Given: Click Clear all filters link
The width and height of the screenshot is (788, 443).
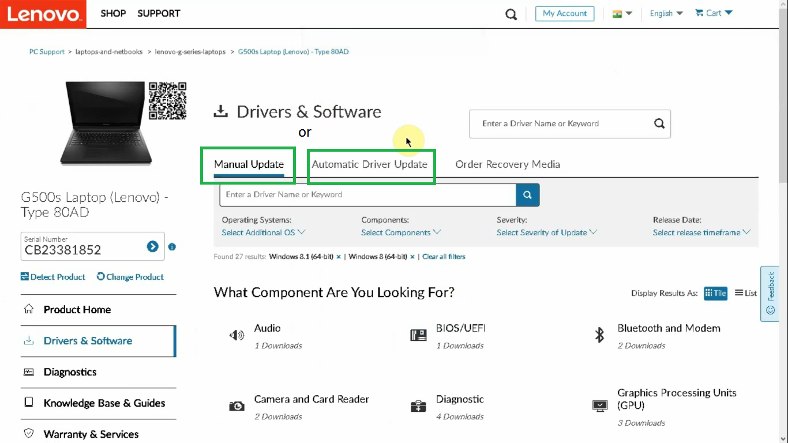Looking at the screenshot, I should 444,257.
